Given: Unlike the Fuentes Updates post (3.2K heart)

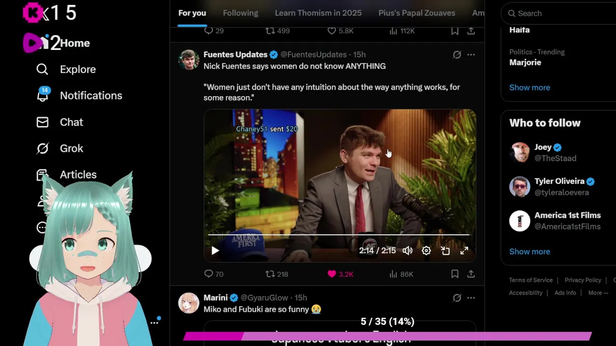Looking at the screenshot, I should [x=340, y=274].
